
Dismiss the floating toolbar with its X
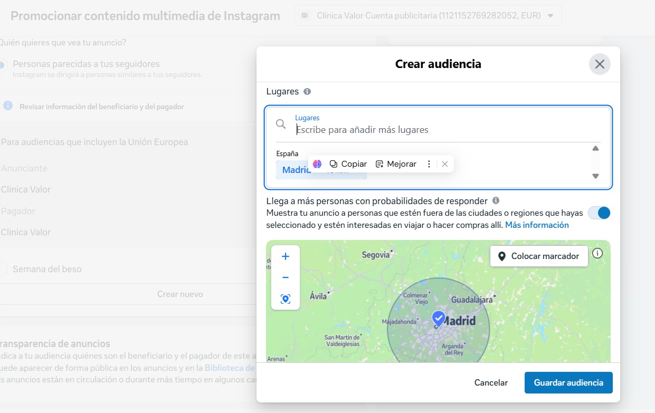445,164
